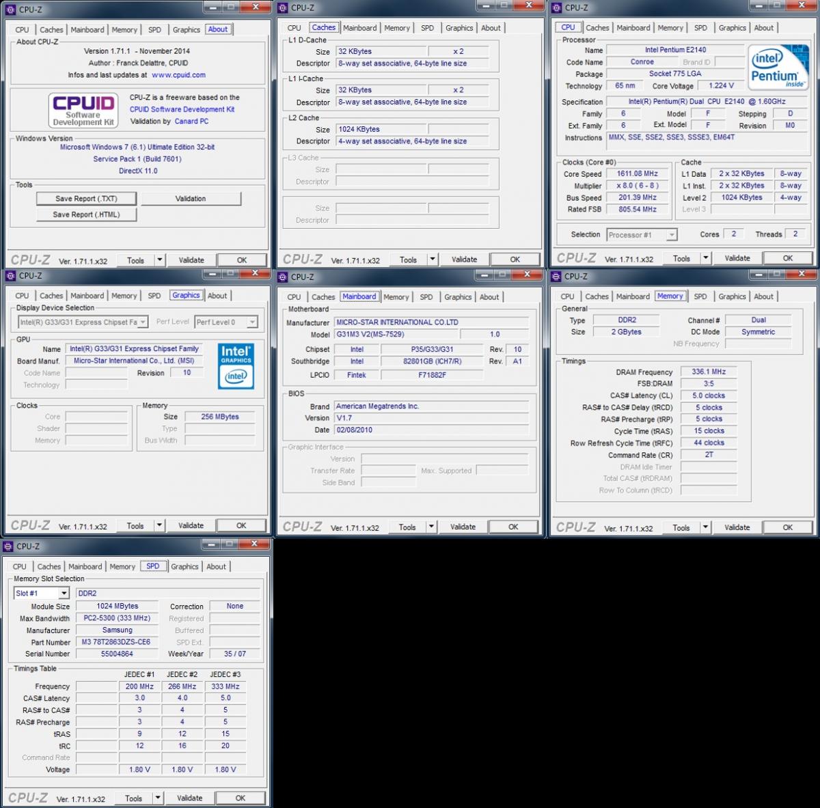
Task: Click the Core Voltage 1.224 V field
Action: (721, 86)
